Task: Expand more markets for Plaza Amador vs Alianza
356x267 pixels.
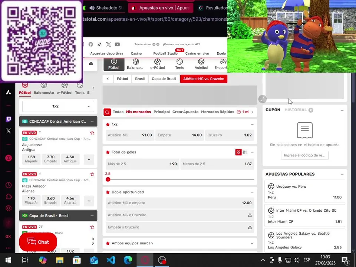Action: (89, 201)
